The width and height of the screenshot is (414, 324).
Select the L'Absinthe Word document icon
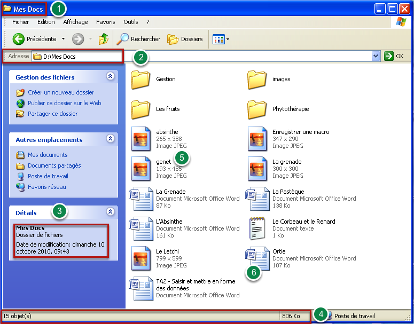coord(141,228)
